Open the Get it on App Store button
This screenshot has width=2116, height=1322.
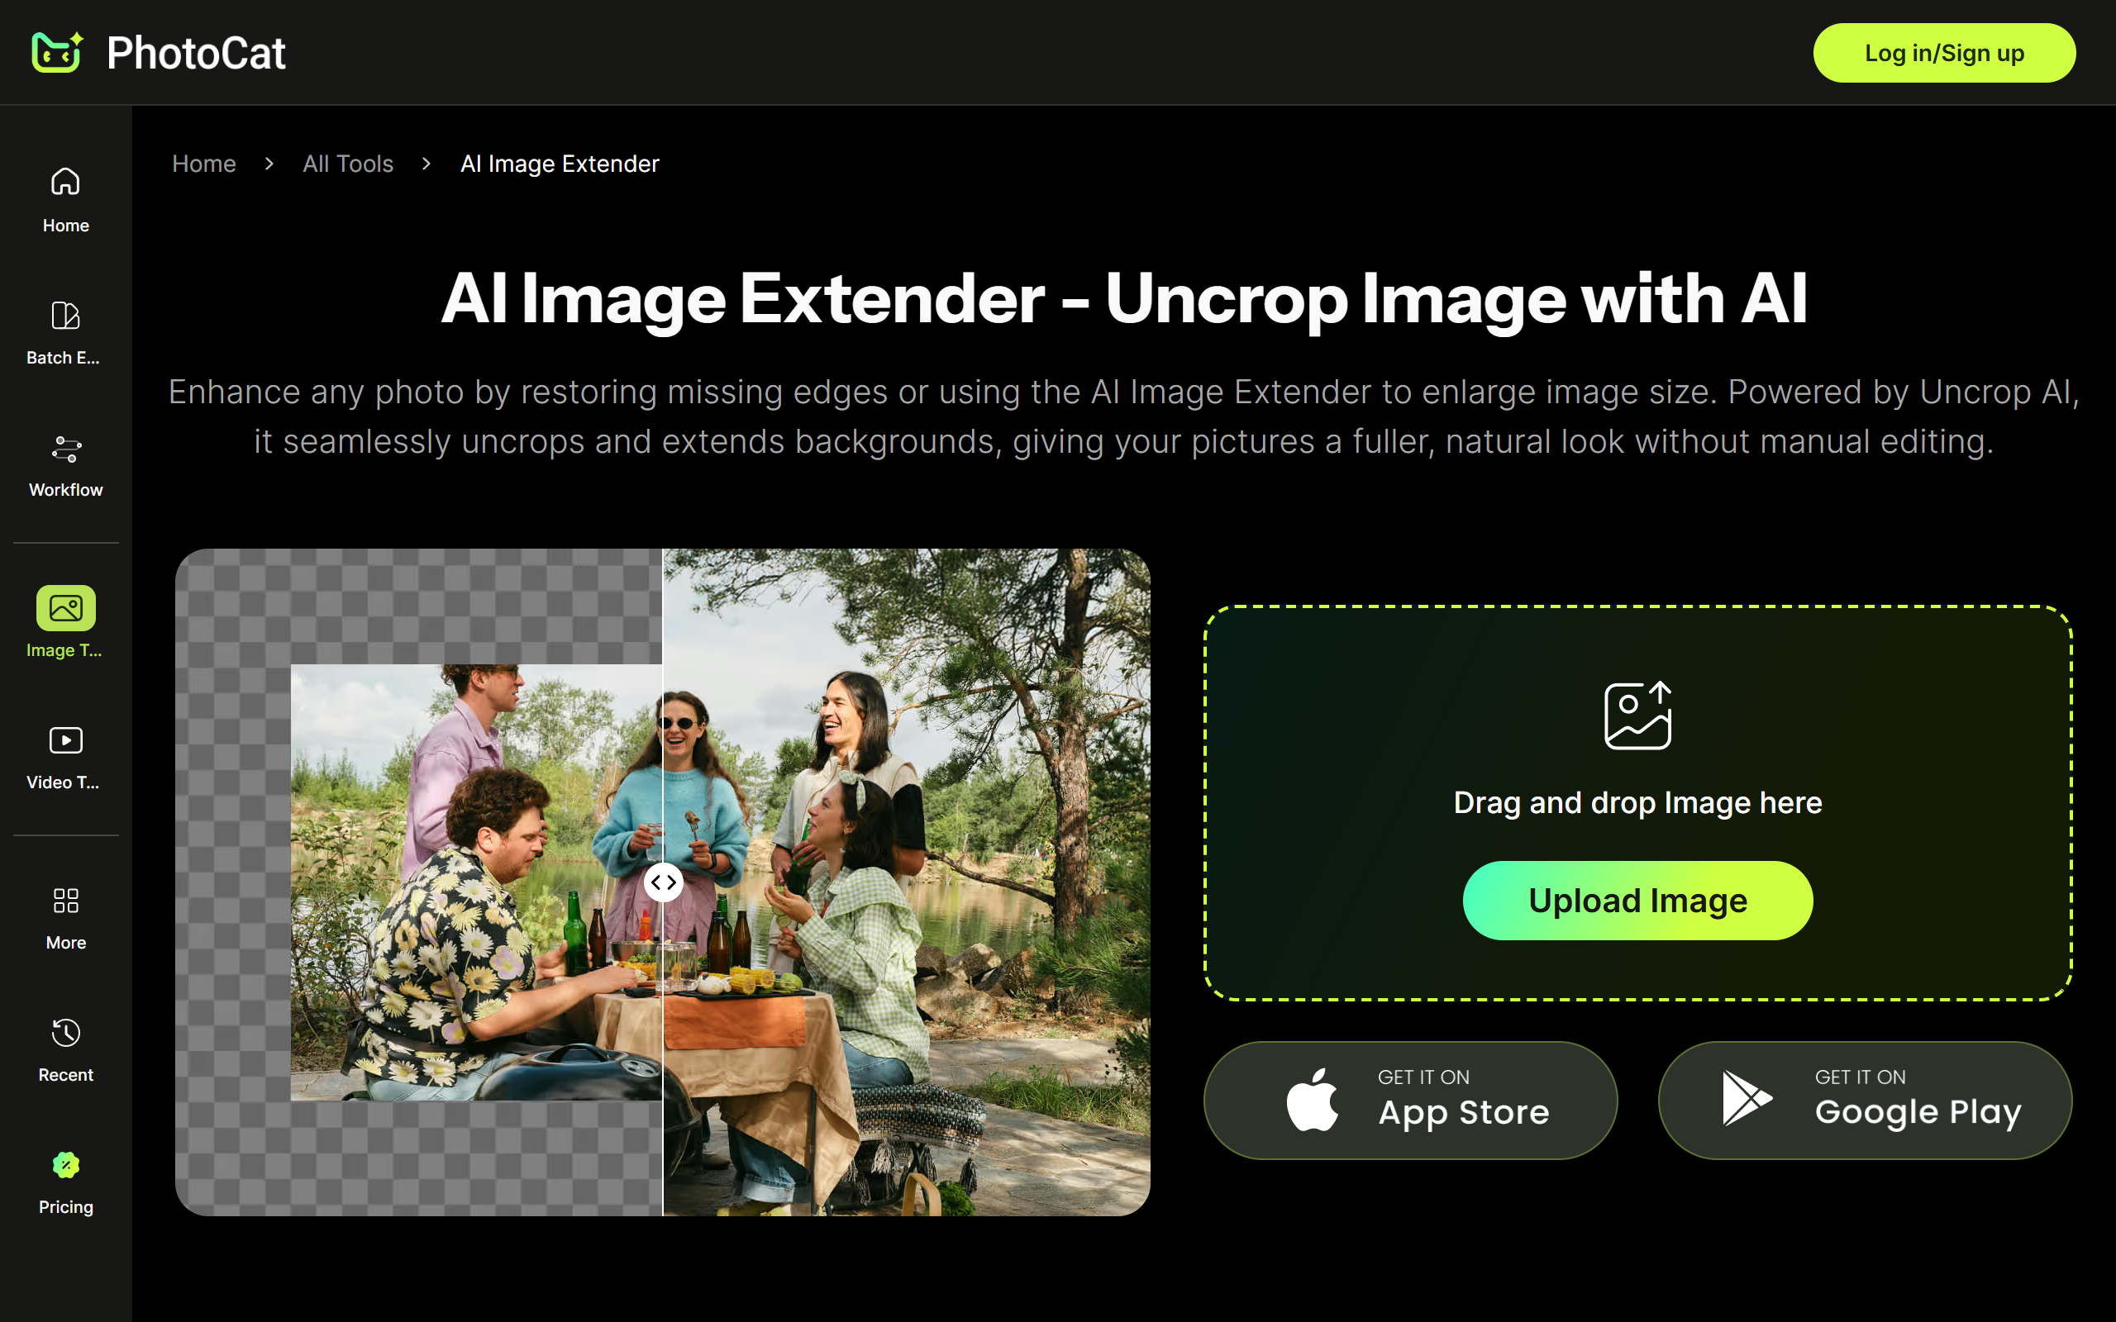click(x=1410, y=1100)
